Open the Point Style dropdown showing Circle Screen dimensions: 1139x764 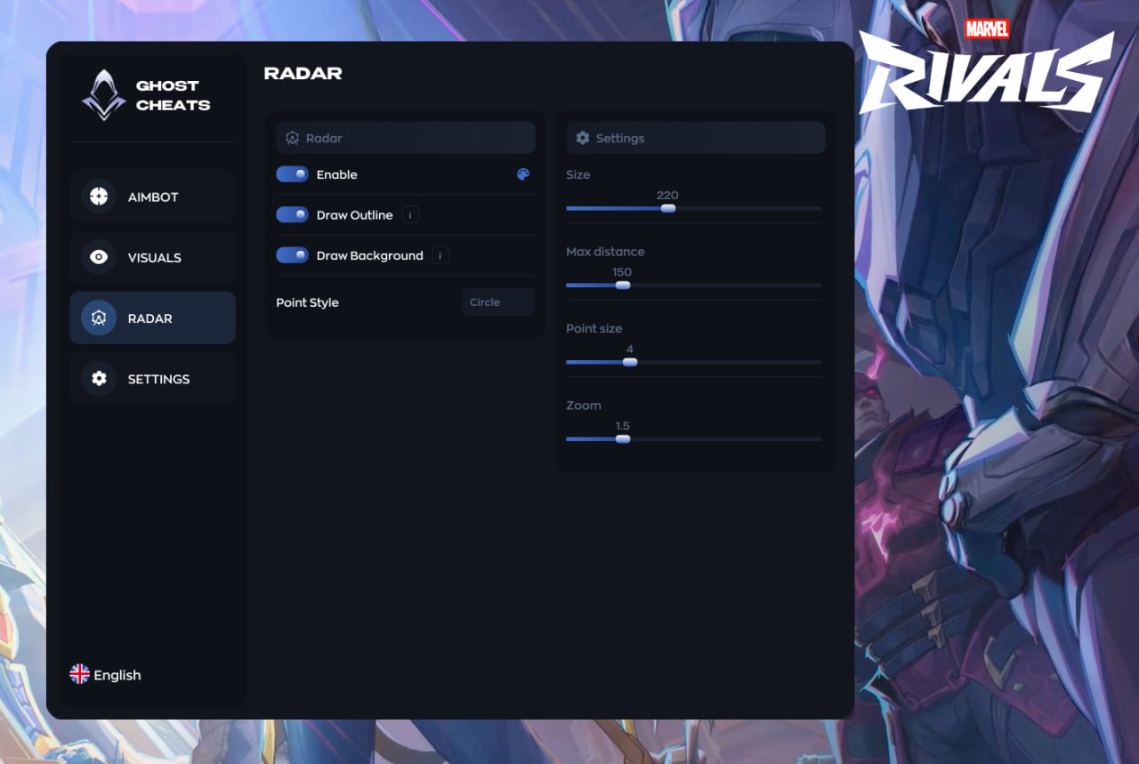point(498,302)
